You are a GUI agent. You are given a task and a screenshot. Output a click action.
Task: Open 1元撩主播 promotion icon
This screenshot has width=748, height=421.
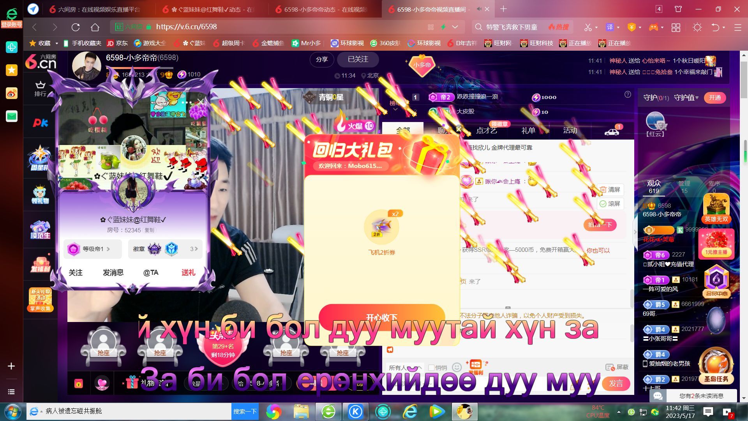point(716,244)
